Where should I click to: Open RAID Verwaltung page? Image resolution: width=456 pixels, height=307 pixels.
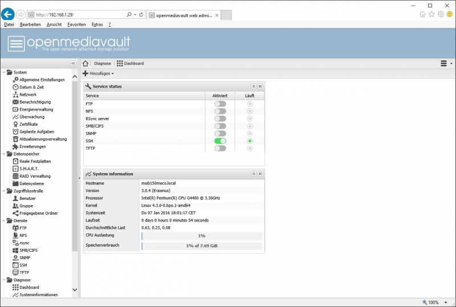point(31,176)
